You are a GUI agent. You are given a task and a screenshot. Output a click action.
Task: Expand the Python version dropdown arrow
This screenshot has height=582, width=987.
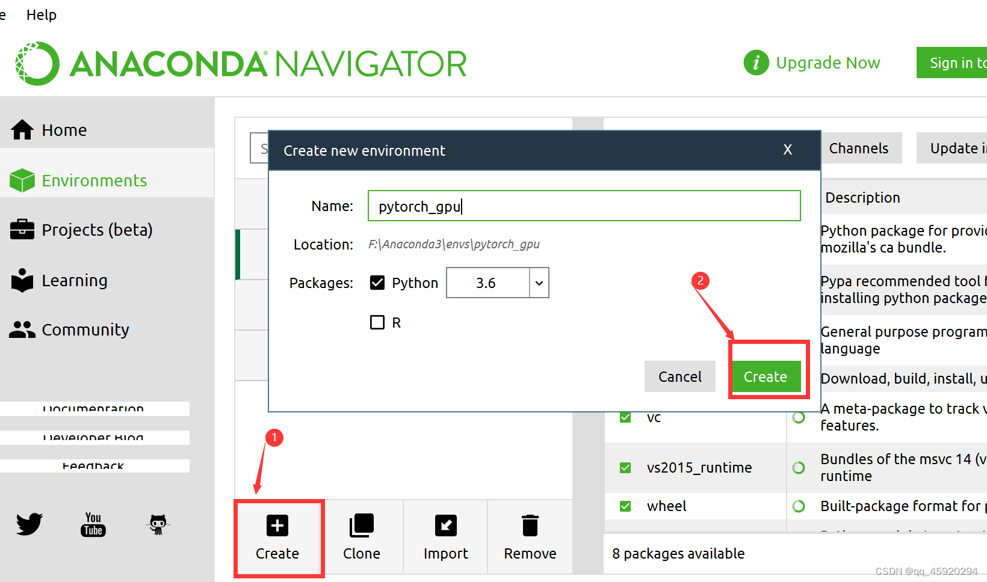coord(539,283)
